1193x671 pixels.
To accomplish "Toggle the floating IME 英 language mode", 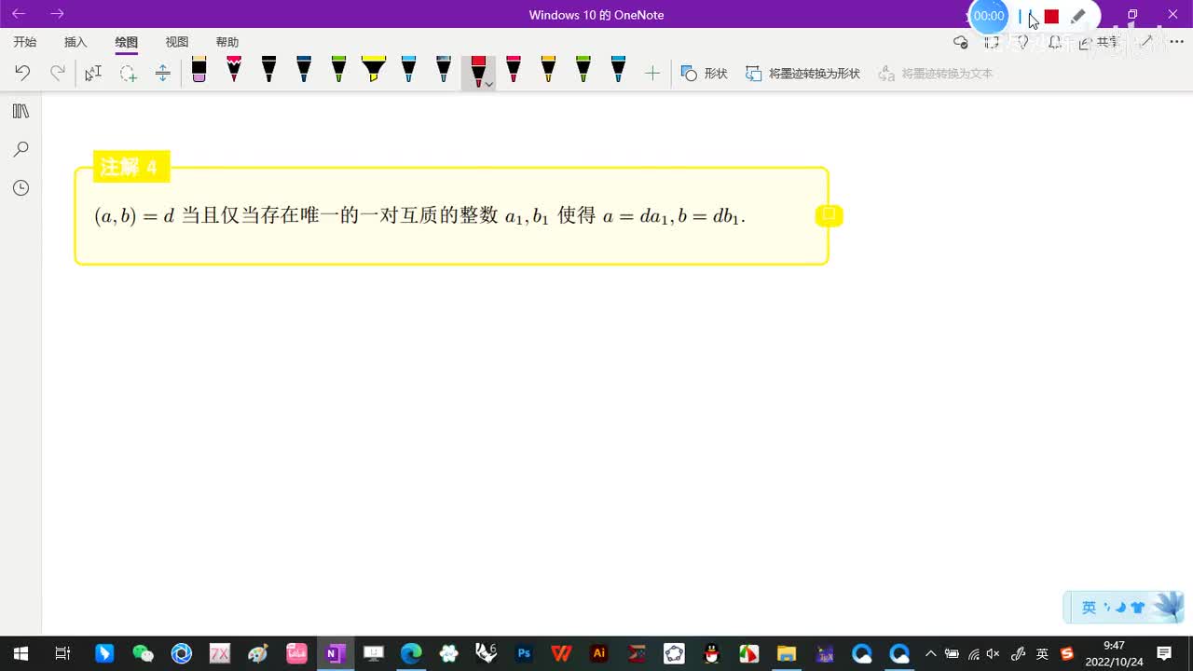I will (x=1089, y=608).
